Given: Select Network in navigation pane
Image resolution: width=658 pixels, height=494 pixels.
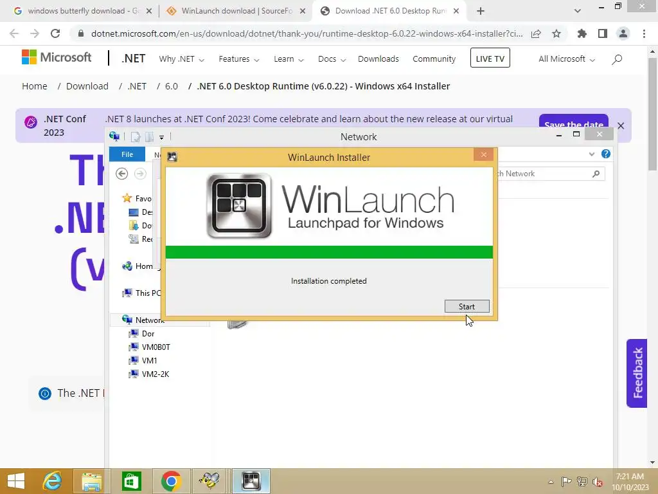Looking at the screenshot, I should (143, 320).
